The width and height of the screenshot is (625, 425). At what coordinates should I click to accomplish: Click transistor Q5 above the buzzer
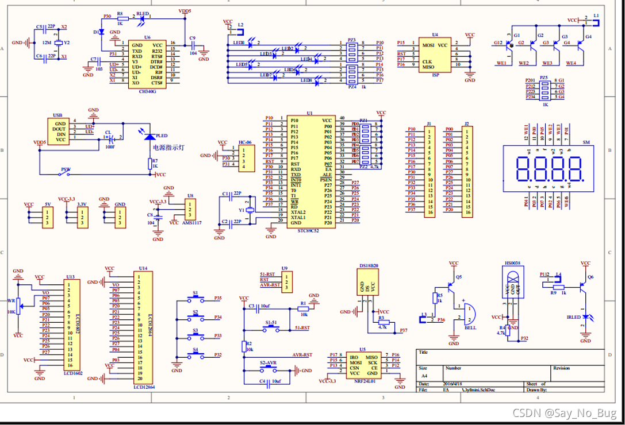tap(451, 287)
